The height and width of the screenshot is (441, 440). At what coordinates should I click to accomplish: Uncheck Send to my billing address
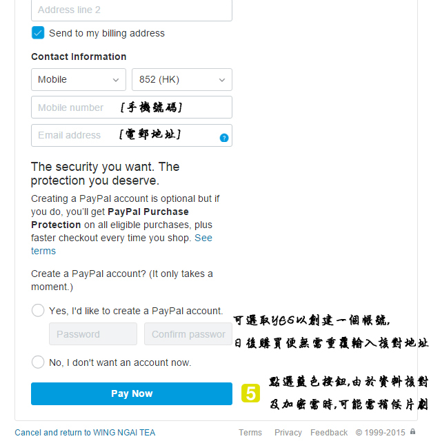click(38, 33)
